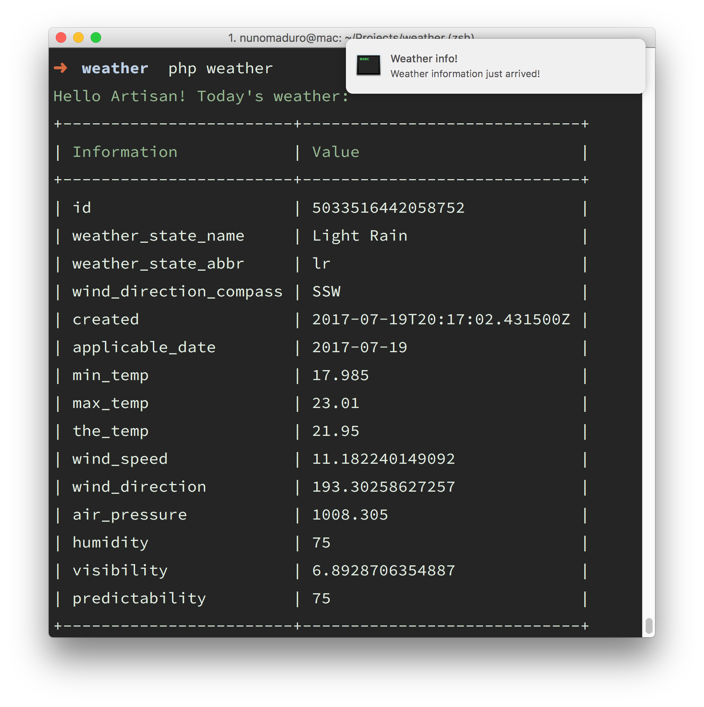Select the applicable_date value 2017-07-19
The height and width of the screenshot is (707, 704).
359,347
